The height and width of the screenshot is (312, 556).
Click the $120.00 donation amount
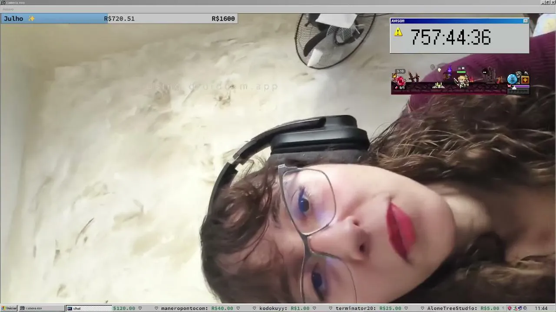[x=124, y=309]
